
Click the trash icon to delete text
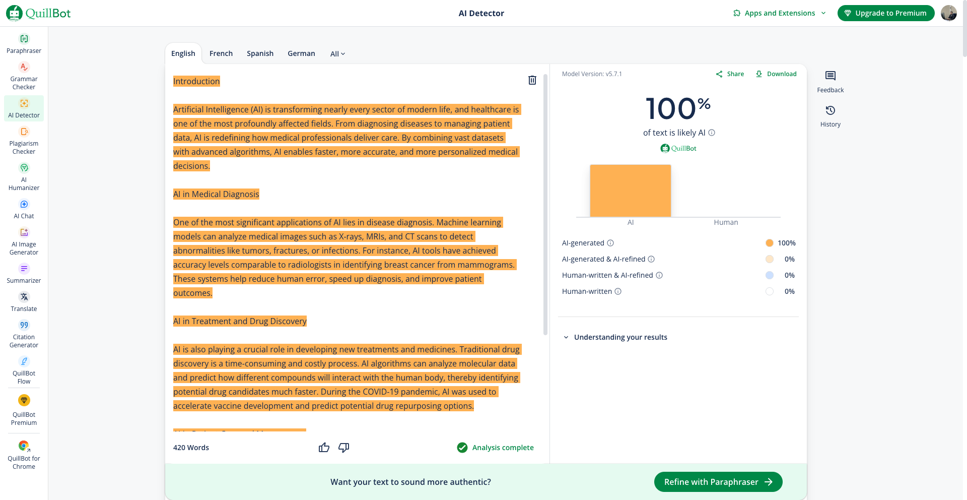tap(532, 80)
